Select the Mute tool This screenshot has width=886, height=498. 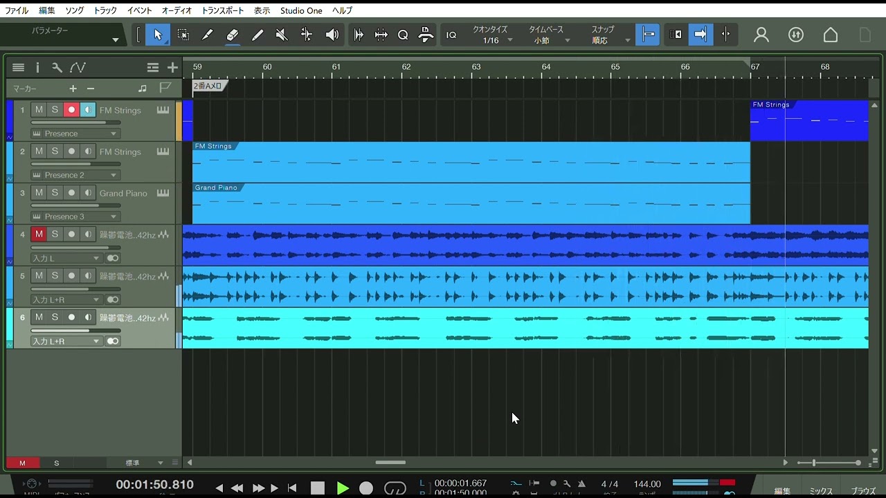pos(282,35)
